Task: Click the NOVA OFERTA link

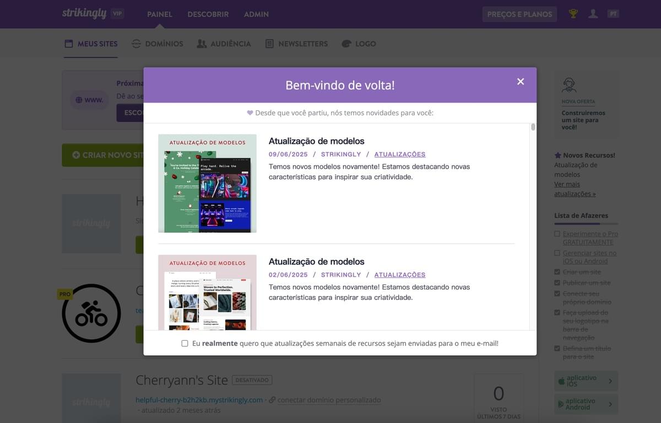Action: (x=578, y=101)
